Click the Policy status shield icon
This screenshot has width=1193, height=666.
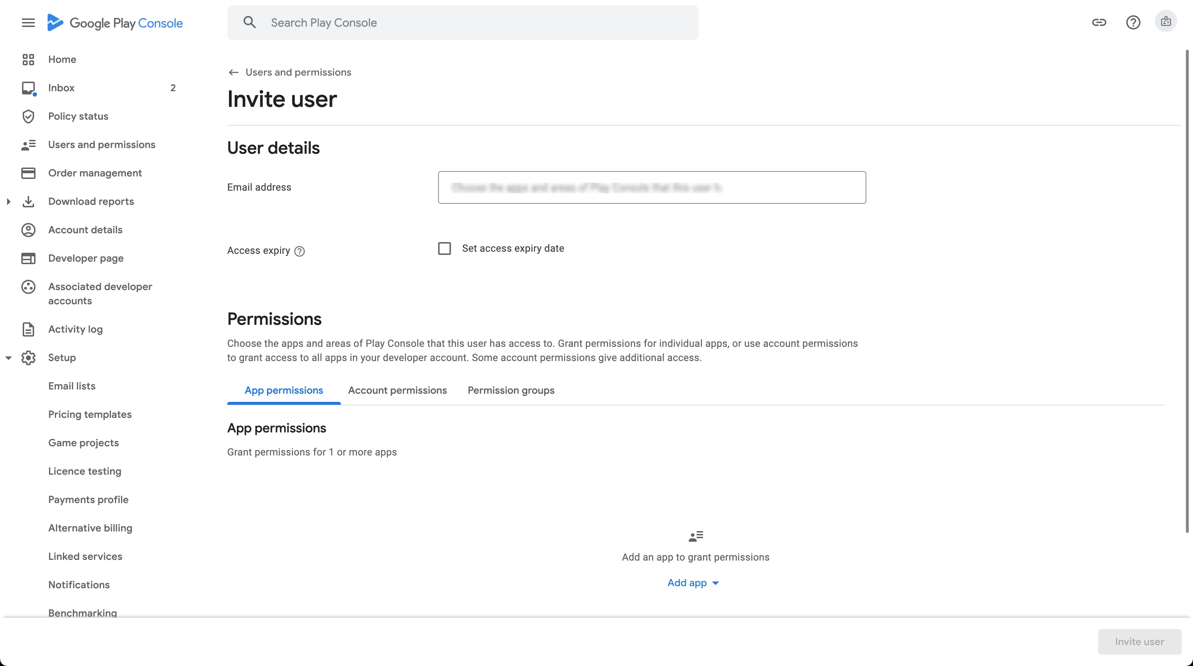coord(28,116)
